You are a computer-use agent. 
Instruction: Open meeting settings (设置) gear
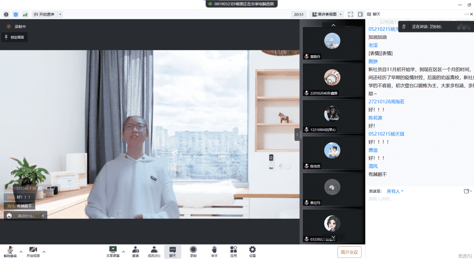click(x=252, y=250)
